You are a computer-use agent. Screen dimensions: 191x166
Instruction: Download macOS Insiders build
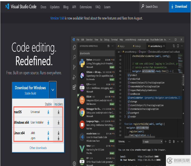[59, 112]
